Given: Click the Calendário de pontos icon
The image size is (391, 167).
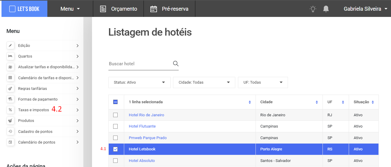Looking at the screenshot, I should (x=10, y=142).
